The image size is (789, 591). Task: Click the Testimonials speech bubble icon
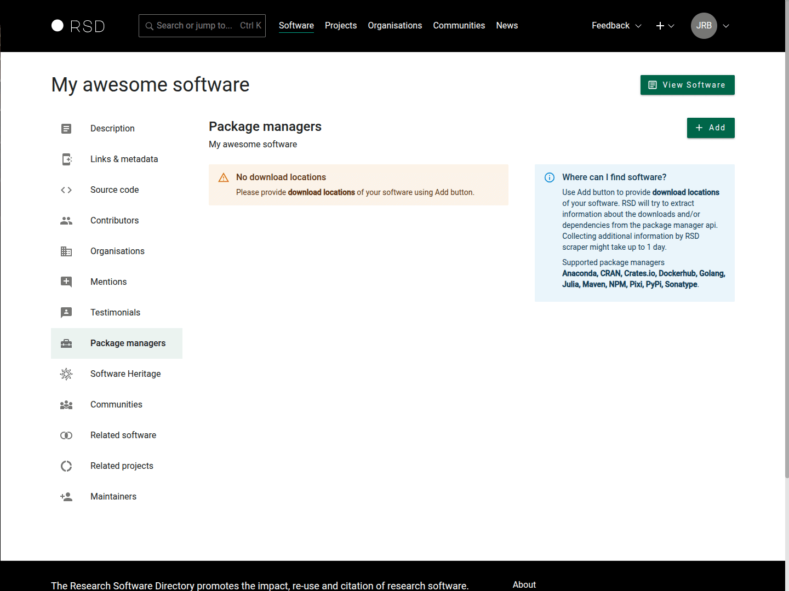coord(66,313)
